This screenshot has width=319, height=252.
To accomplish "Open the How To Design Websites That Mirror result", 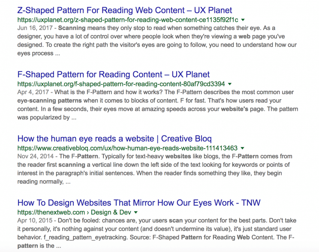I will (x=139, y=203).
